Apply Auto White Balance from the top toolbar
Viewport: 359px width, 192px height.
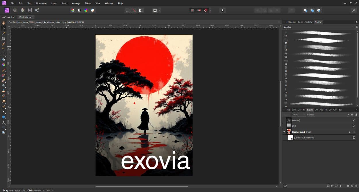[x=93, y=10]
